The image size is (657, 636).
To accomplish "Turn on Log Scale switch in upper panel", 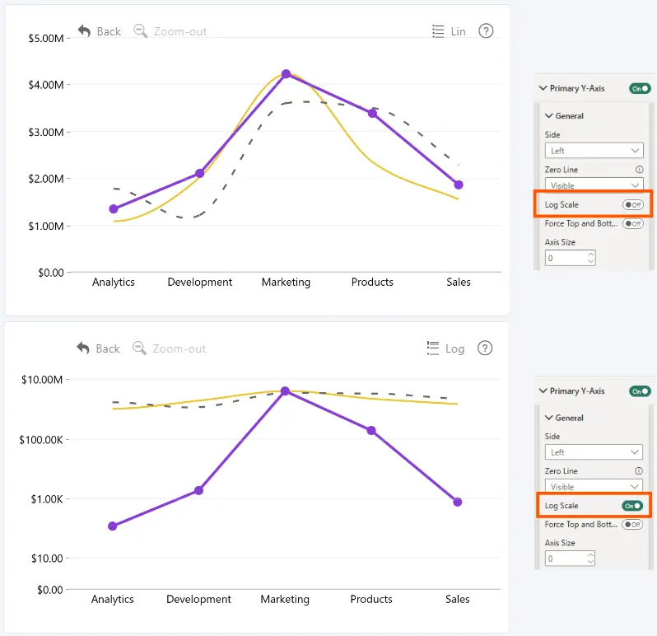I will point(632,204).
